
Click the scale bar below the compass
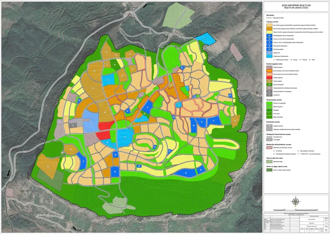(296, 210)
